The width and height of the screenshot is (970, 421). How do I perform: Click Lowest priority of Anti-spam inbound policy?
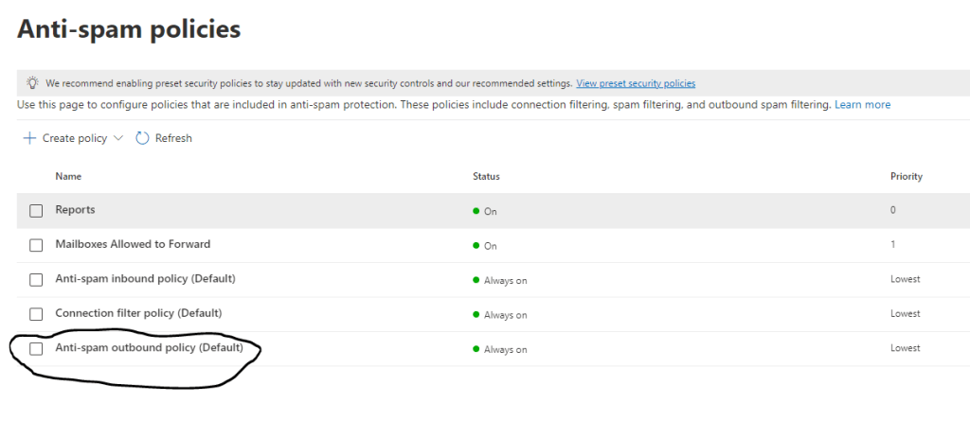coord(905,279)
